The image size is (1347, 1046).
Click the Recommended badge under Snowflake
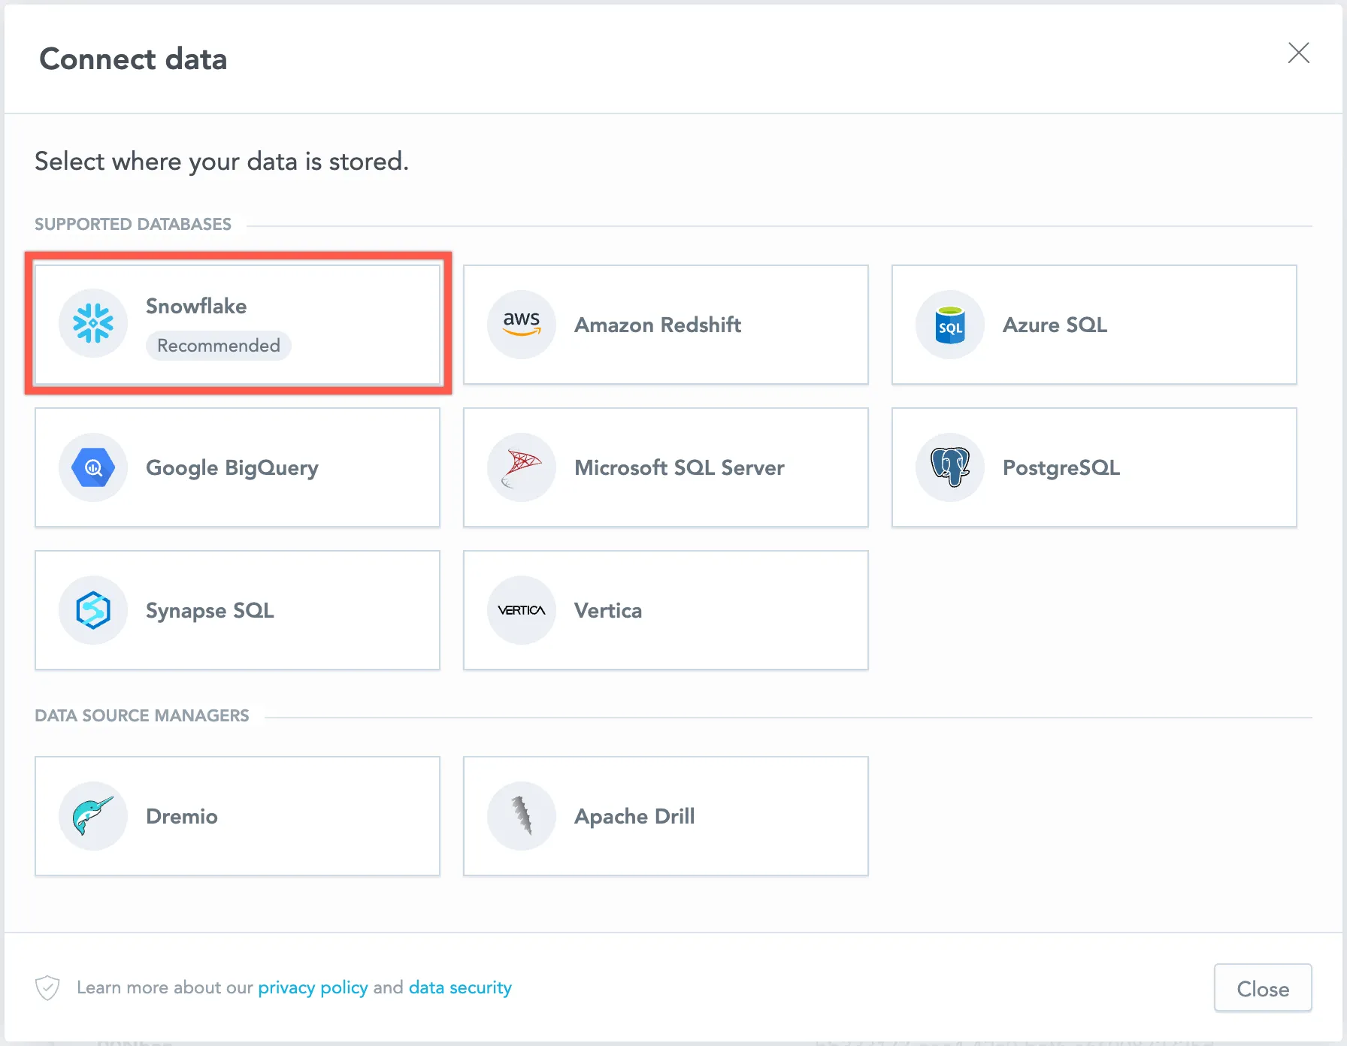218,345
